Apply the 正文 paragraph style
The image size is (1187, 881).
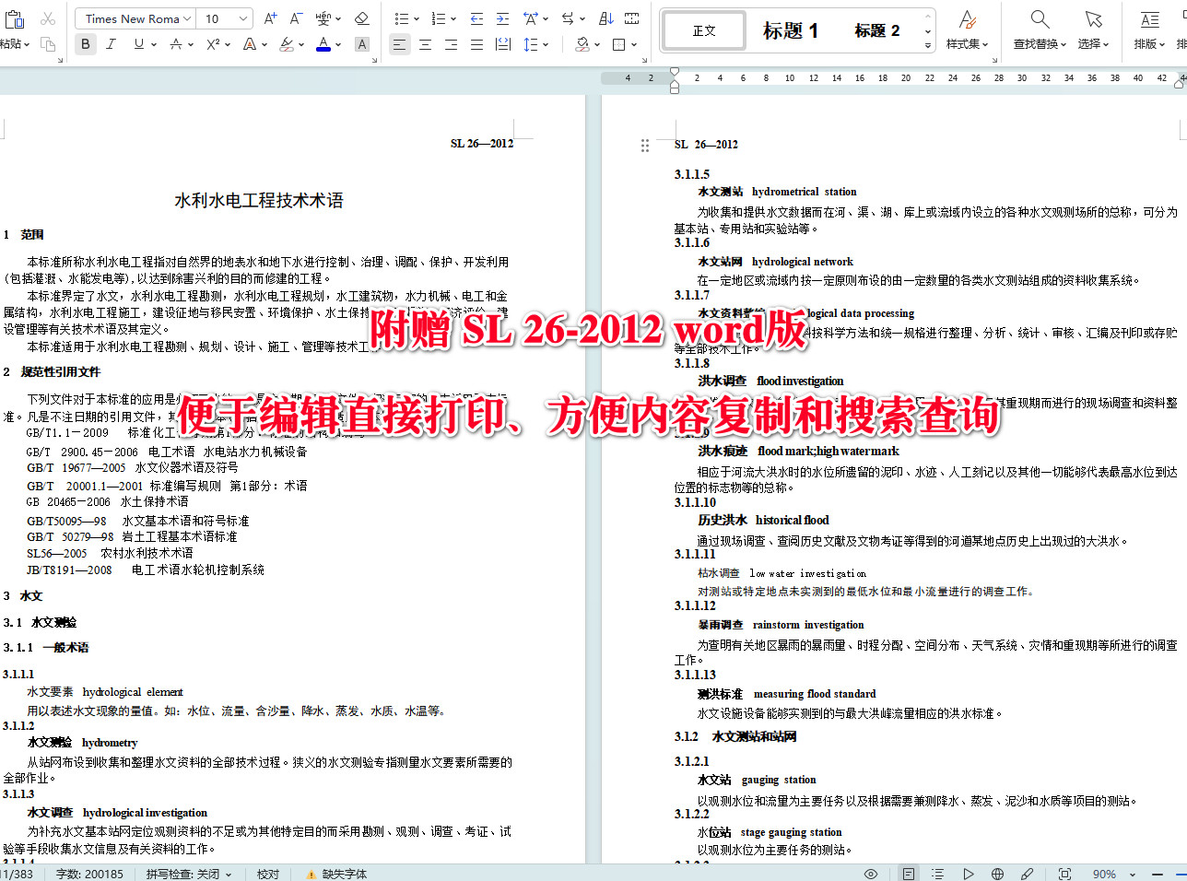[703, 30]
